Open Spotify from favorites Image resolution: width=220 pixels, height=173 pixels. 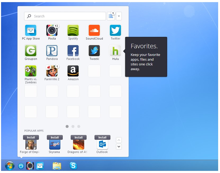[x=73, y=30]
